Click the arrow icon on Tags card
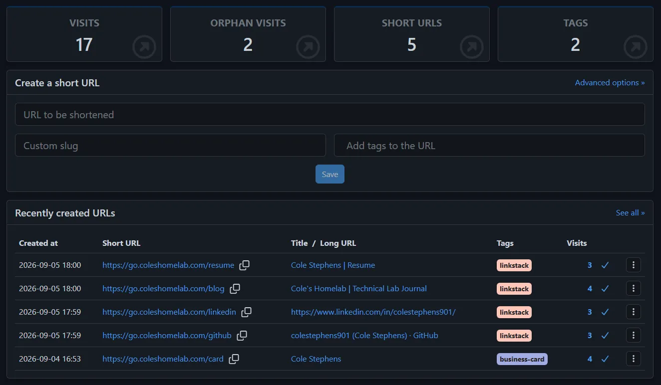Screen dimensions: 661x385 635,47
